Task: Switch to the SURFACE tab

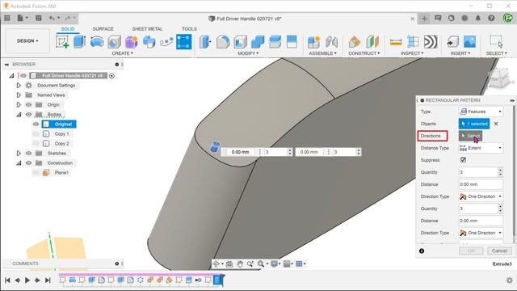Action: [103, 29]
